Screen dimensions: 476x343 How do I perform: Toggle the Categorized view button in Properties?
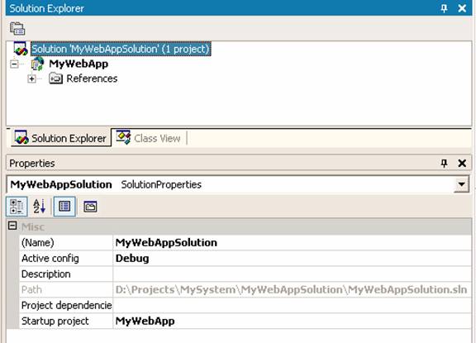pos(17,207)
